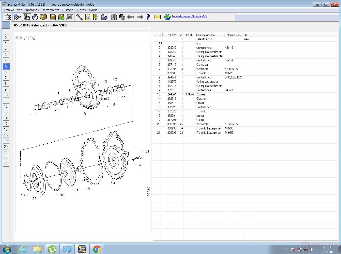Open the Novedades en Scania Multi link
341x254 pixels.
click(x=189, y=16)
